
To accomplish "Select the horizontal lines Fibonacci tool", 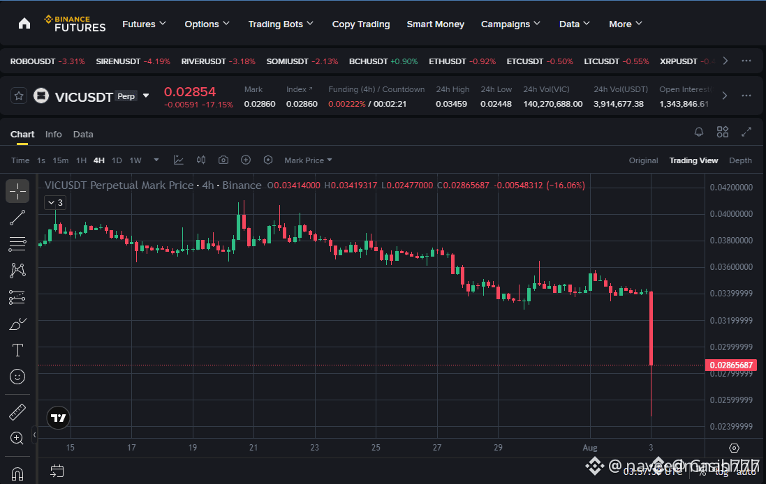I will click(x=17, y=244).
